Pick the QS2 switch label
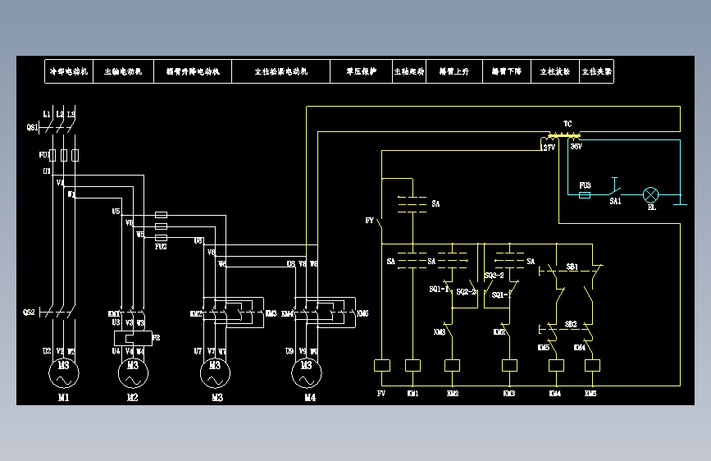711x461 pixels. [29, 313]
